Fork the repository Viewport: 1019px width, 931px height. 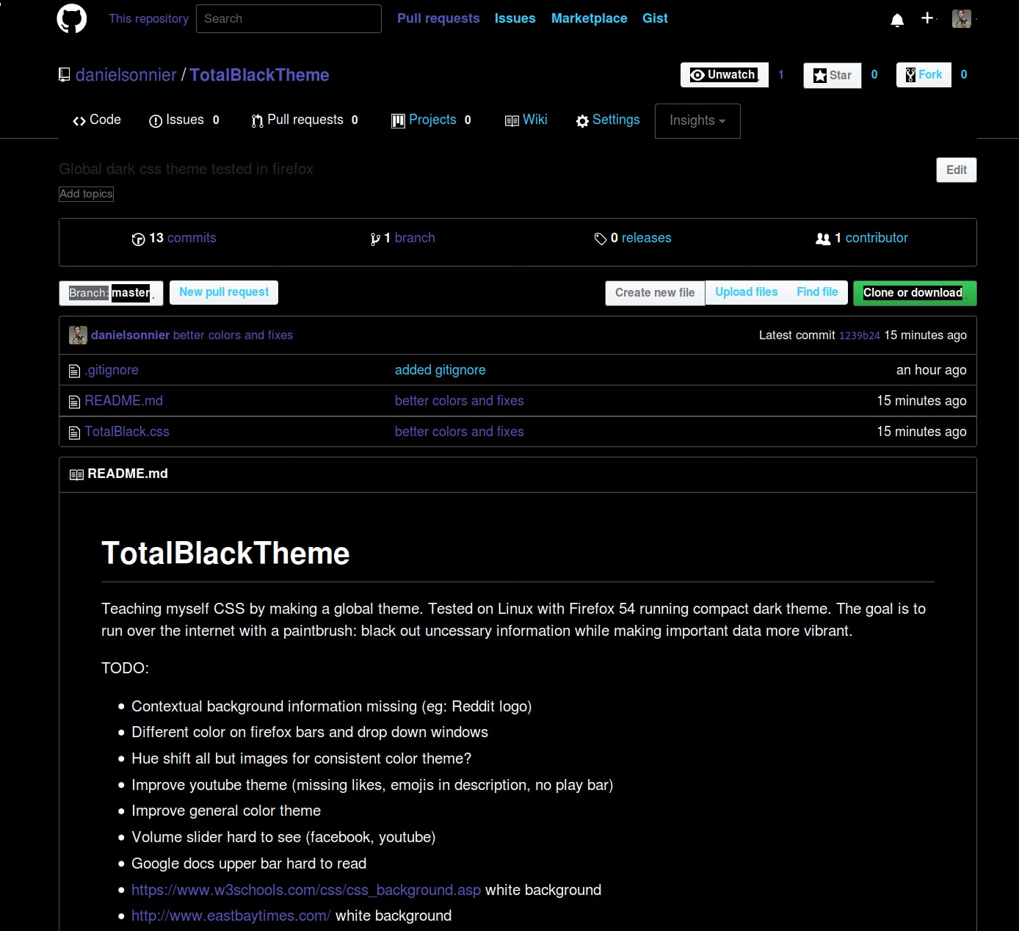pyautogui.click(x=923, y=74)
